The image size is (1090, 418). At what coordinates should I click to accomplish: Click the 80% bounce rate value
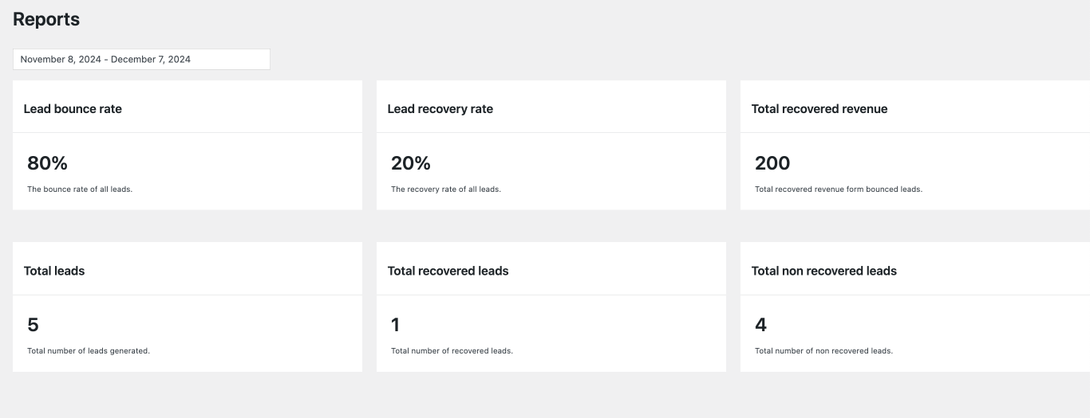[x=47, y=163]
